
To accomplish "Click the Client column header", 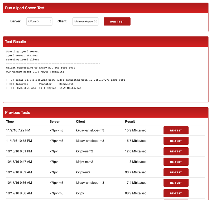I will tap(80, 121).
